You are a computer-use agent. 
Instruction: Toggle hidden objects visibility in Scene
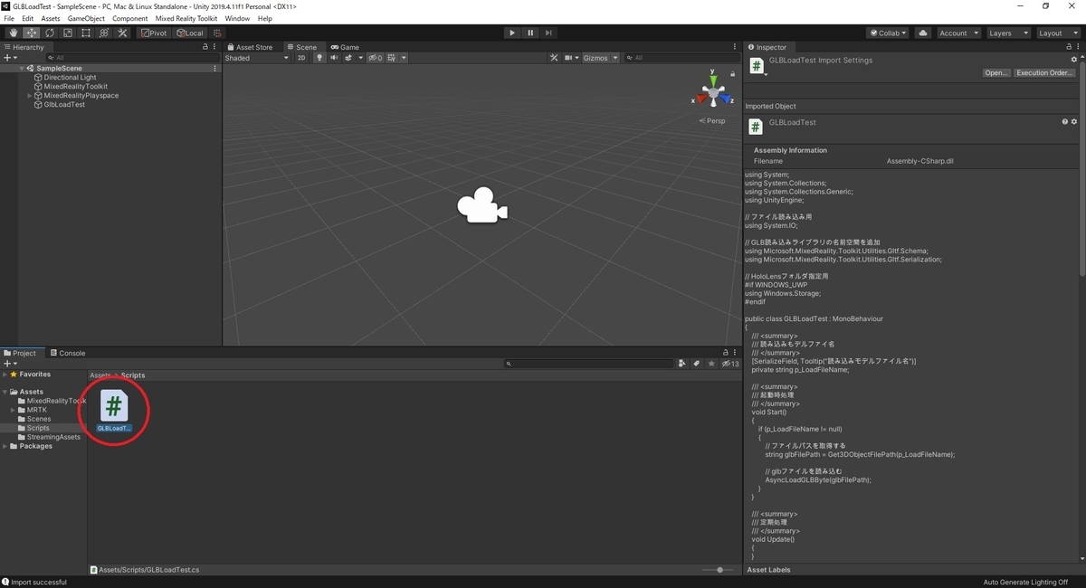pyautogui.click(x=376, y=58)
